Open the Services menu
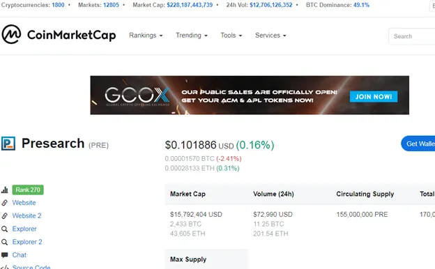 270,36
